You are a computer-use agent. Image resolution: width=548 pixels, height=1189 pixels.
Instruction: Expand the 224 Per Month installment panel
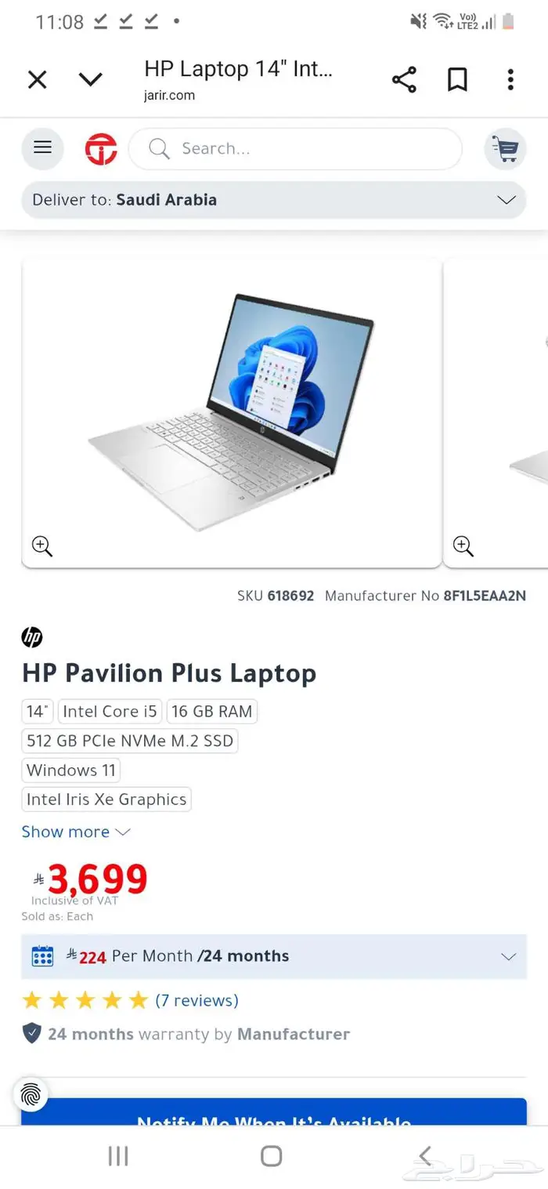pos(274,956)
